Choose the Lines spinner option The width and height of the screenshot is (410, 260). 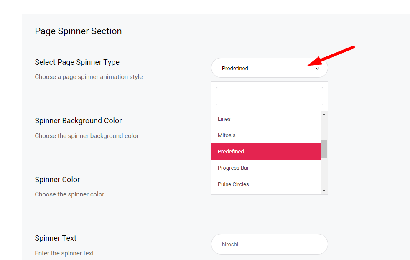point(266,119)
